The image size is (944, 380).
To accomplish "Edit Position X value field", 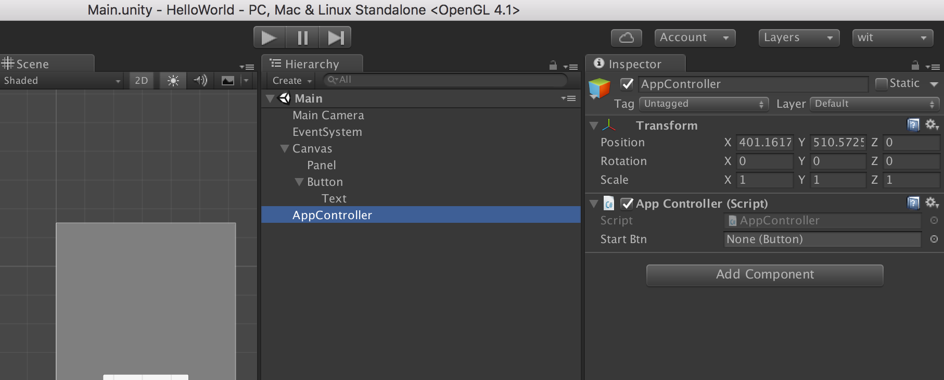I will (x=764, y=143).
